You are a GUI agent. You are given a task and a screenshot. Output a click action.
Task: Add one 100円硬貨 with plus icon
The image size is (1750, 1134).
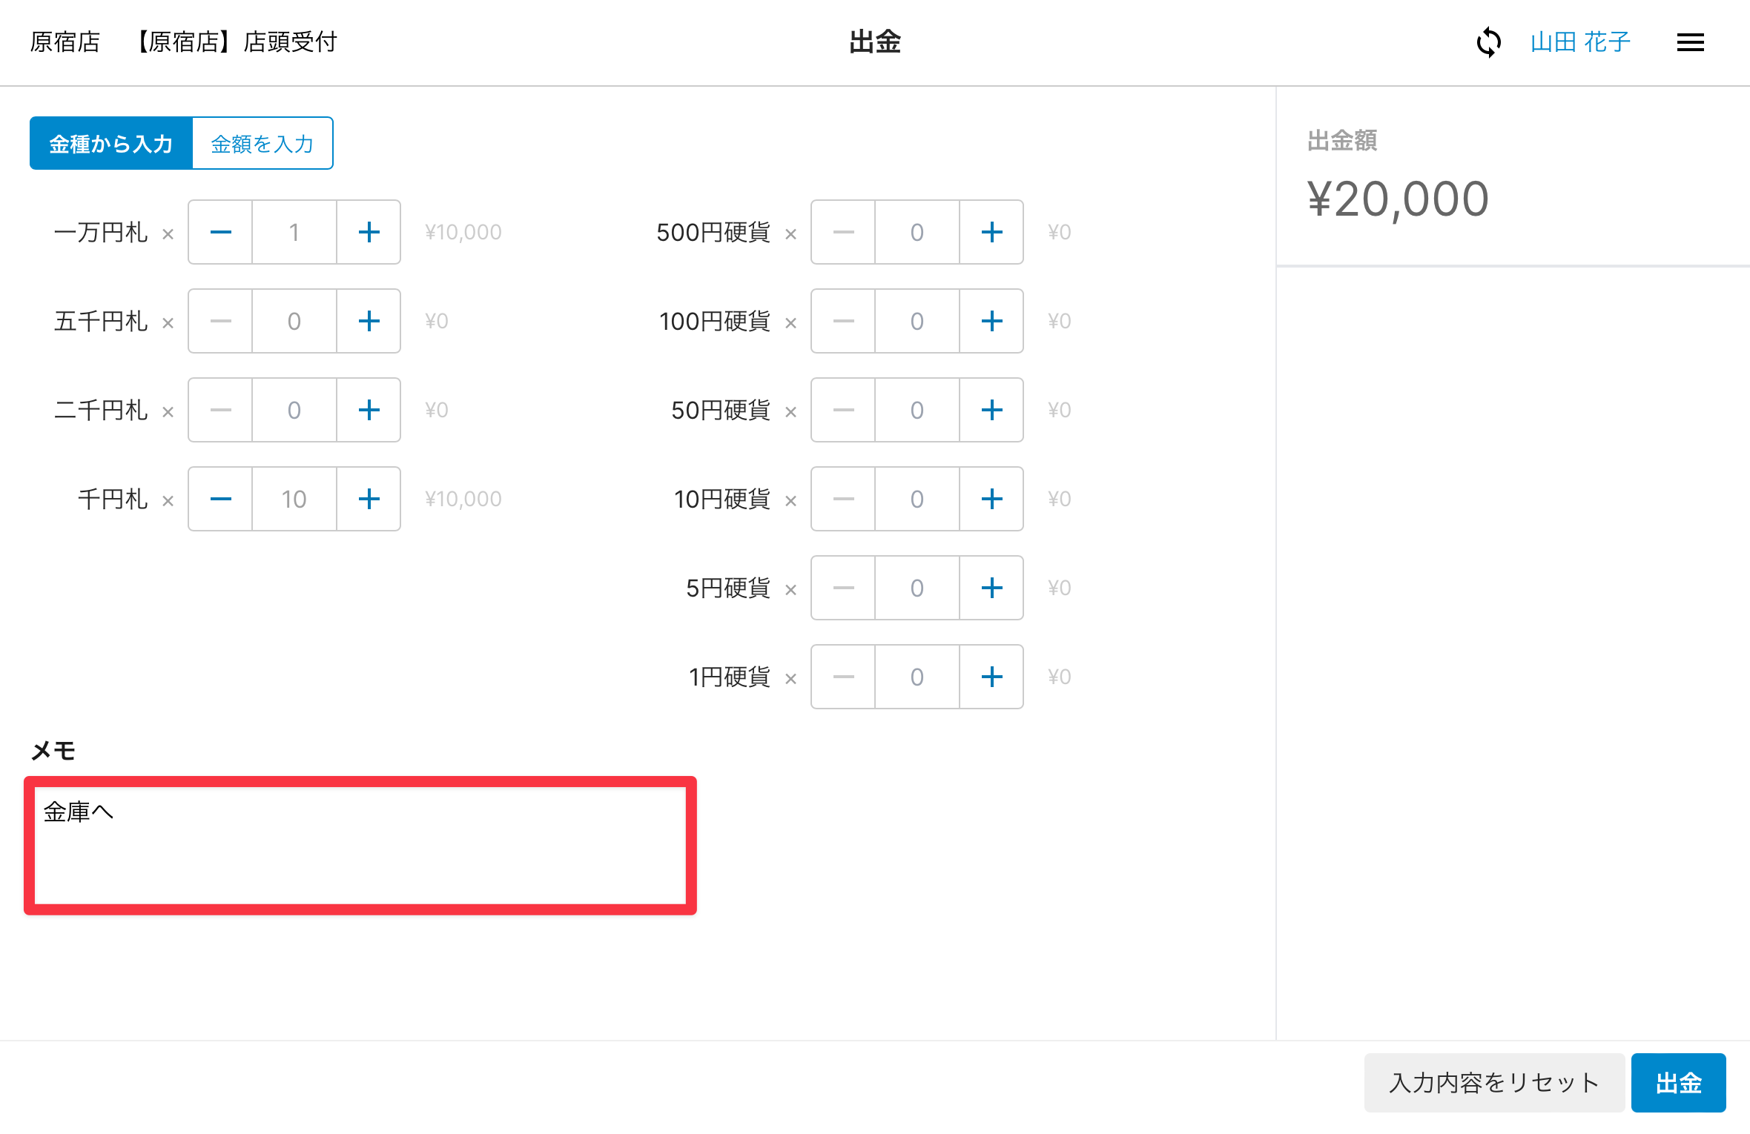click(x=991, y=321)
